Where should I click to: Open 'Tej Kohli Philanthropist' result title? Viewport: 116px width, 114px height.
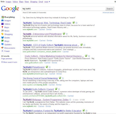click(34, 67)
